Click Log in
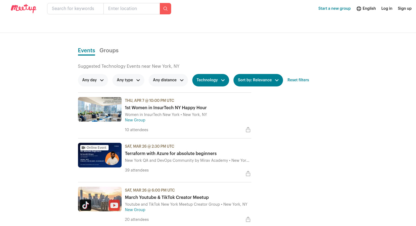416x226 pixels. coord(387,9)
